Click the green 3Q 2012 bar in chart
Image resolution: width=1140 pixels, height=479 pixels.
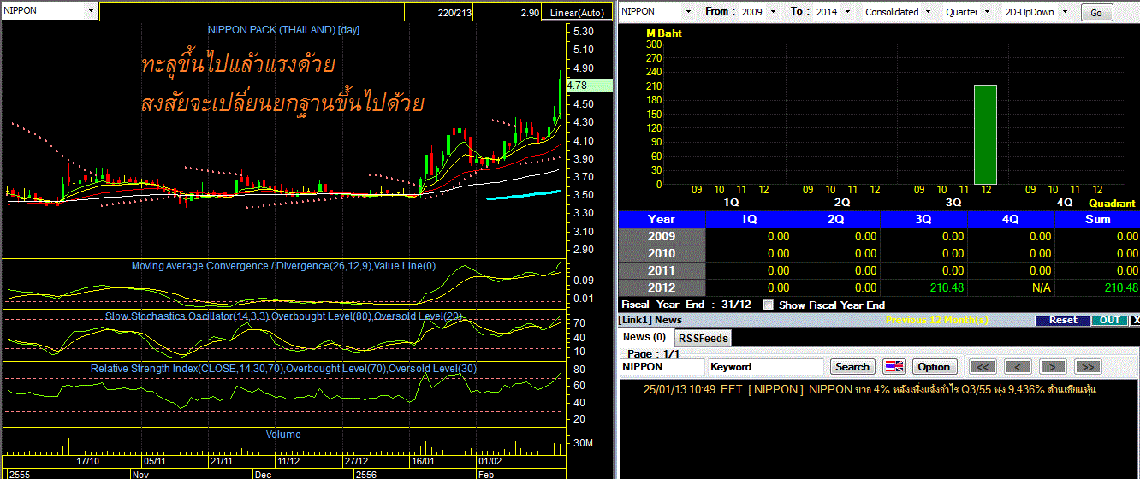tap(985, 134)
